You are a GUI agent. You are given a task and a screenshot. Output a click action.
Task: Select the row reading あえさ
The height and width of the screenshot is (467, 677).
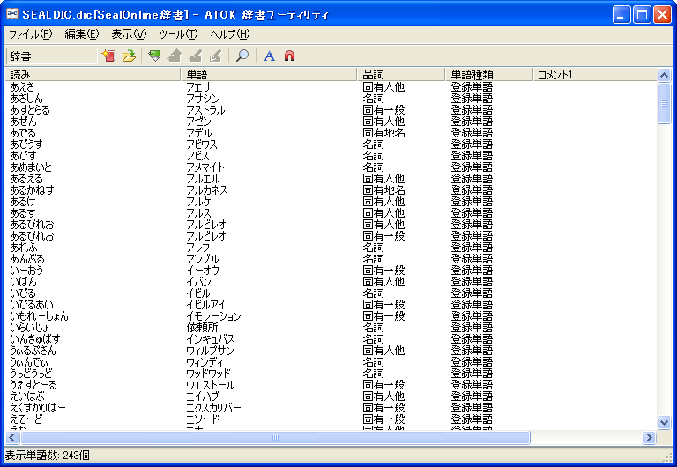22,87
